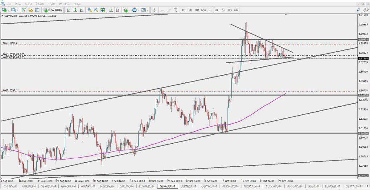Screen dimensions: 370x190
Task: Open the Help menu
Action: point(76,4)
